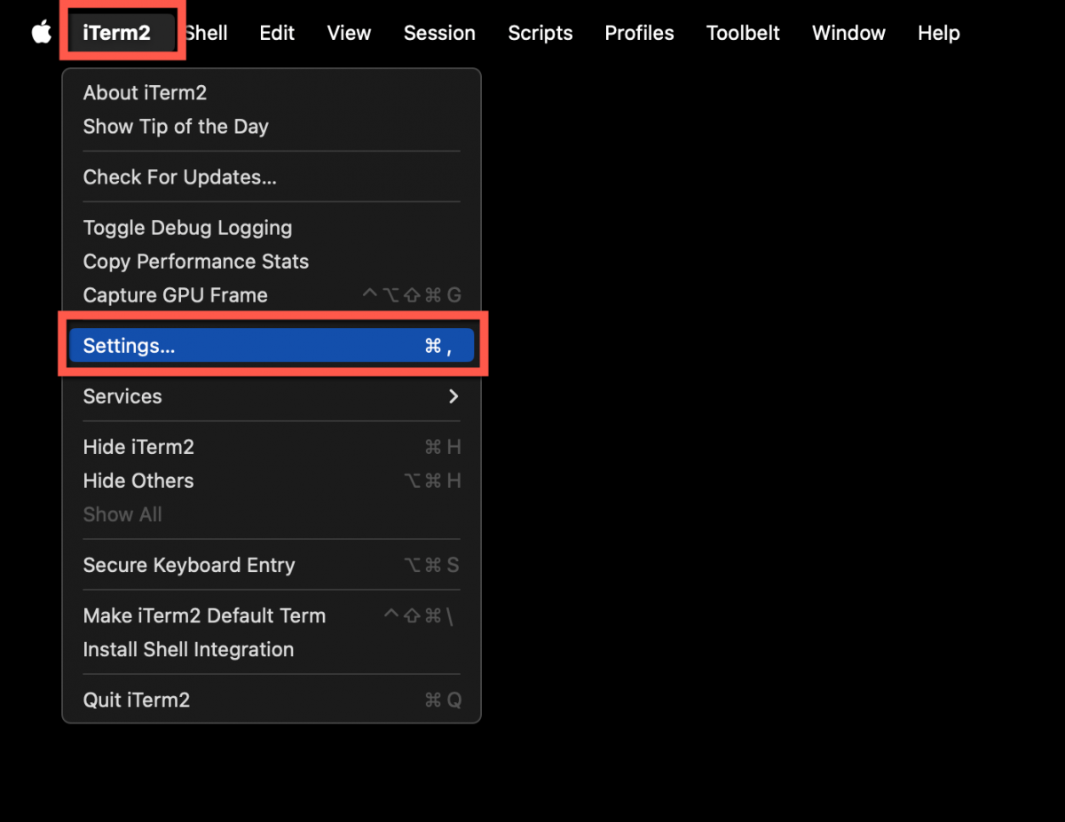Open Settings... from the menu
Screen dimensions: 1065x822
tap(272, 346)
